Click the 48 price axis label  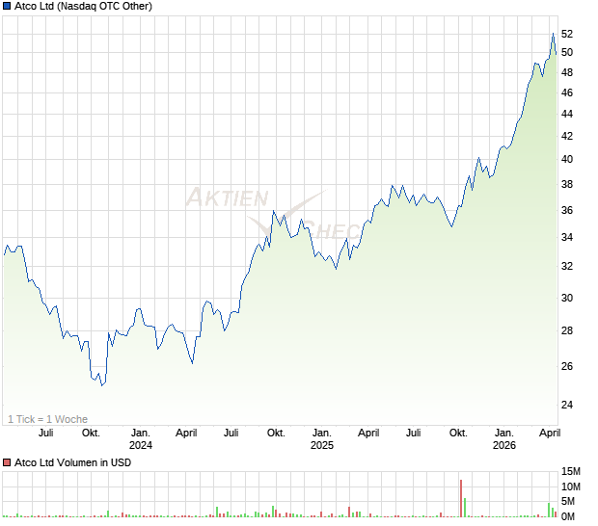567,72
